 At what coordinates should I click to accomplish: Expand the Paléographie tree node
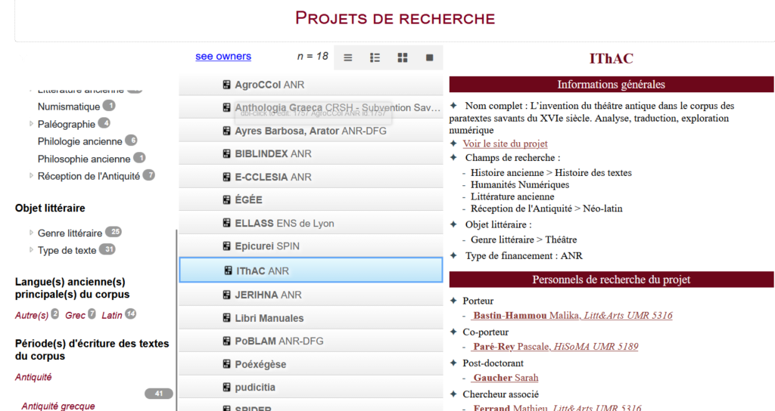pyautogui.click(x=31, y=123)
